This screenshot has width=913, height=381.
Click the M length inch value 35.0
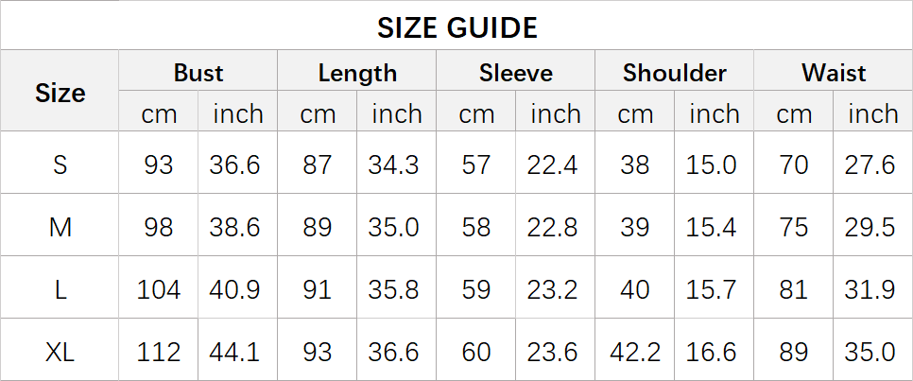393,228
